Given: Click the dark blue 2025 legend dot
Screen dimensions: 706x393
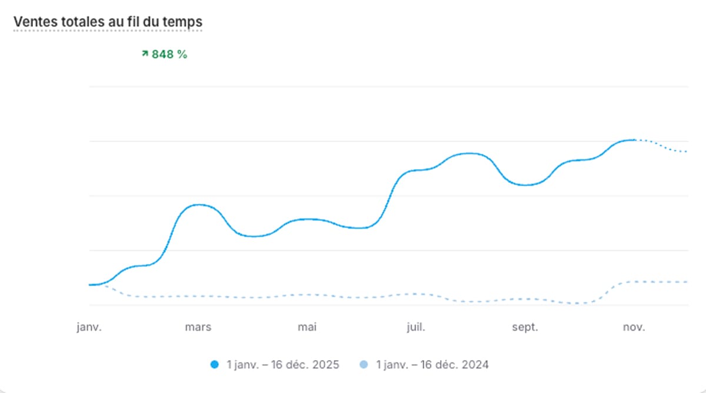Looking at the screenshot, I should pyautogui.click(x=215, y=365).
